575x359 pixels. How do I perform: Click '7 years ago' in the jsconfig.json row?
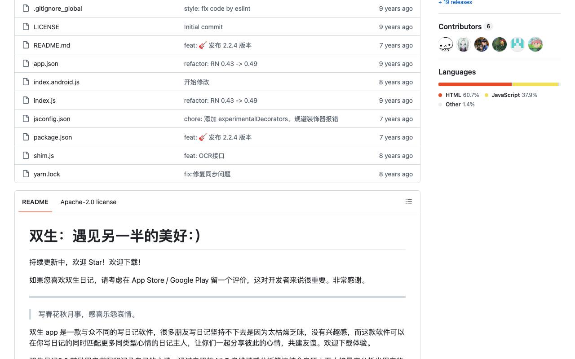396,119
